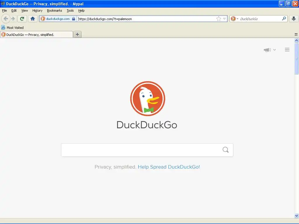Open the Tools menu
This screenshot has height=224, width=299.
coord(70,10)
